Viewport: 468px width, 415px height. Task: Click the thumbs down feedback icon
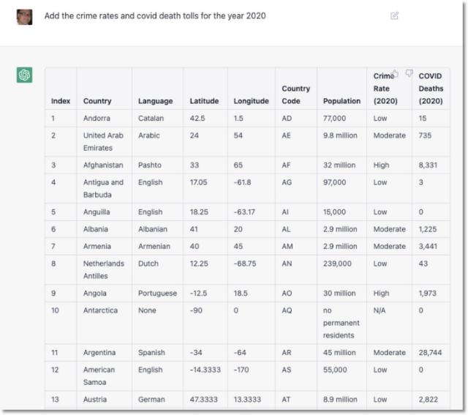point(409,74)
